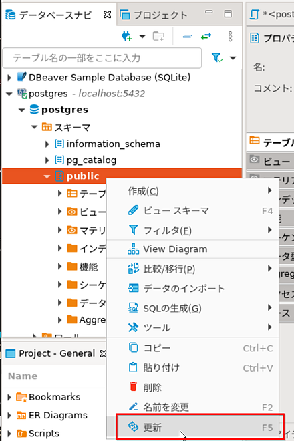294x441 pixels.
Task: Choose 削除 from context menu
Action: [x=192, y=388]
